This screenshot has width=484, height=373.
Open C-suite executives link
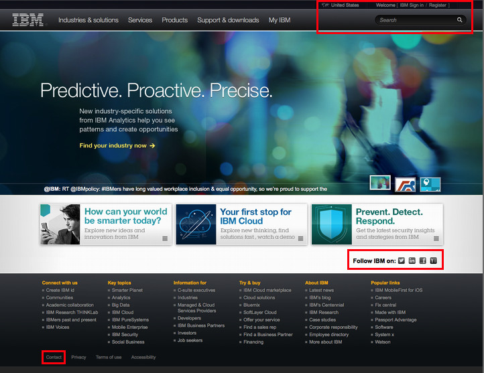pos(196,290)
